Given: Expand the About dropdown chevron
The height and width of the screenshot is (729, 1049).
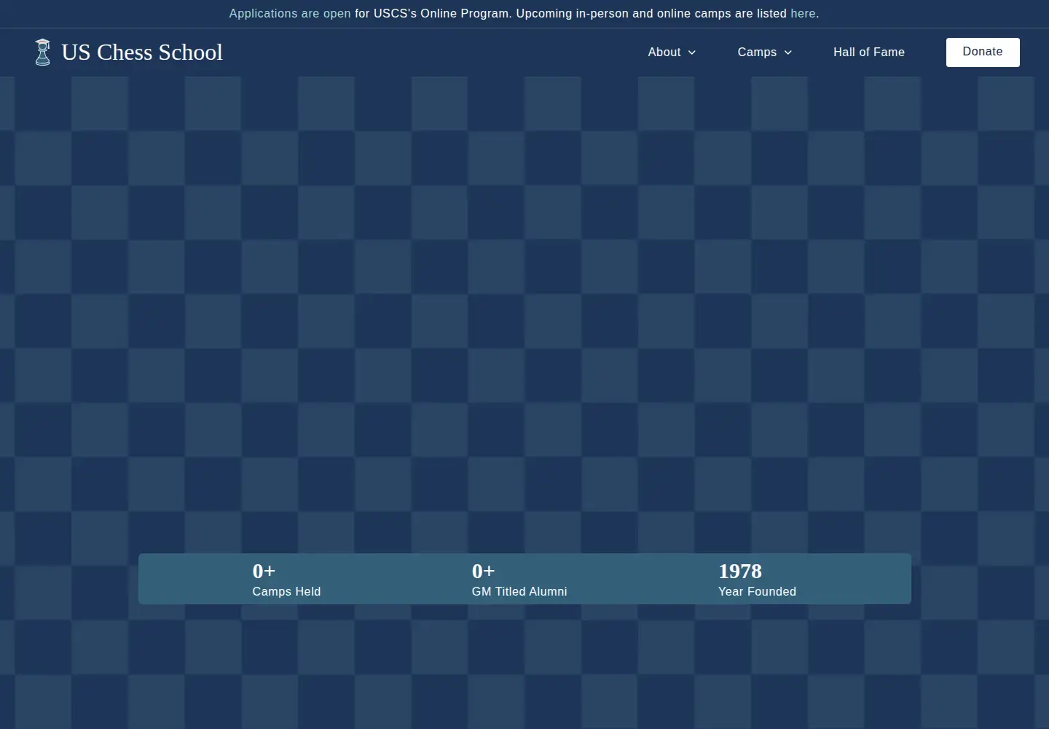Looking at the screenshot, I should point(692,52).
